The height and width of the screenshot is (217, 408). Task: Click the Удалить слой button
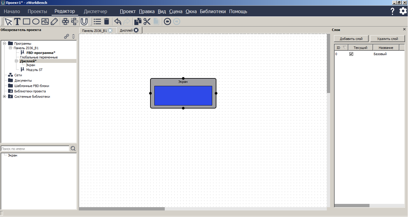tap(387, 39)
